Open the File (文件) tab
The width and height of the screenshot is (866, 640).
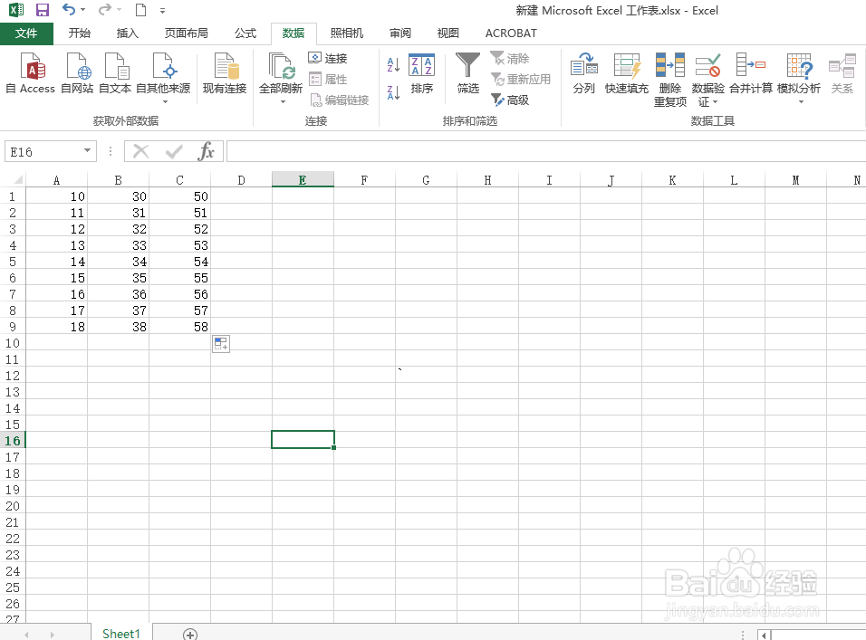(26, 33)
